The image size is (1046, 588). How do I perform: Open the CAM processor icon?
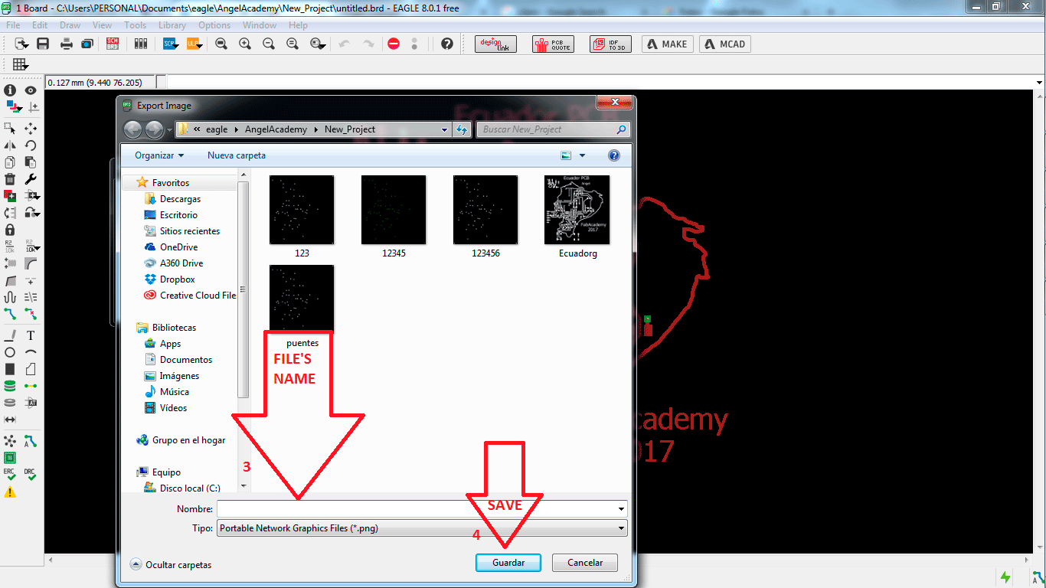pyautogui.click(x=87, y=44)
